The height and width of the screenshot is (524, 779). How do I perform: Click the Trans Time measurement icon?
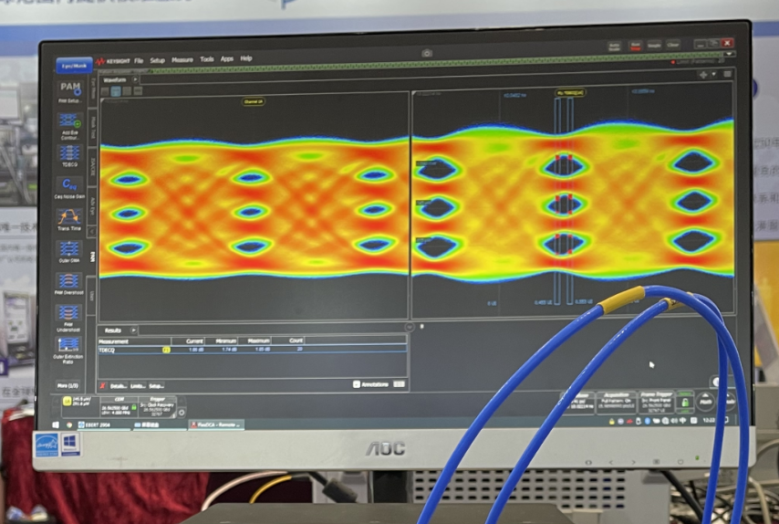click(69, 217)
